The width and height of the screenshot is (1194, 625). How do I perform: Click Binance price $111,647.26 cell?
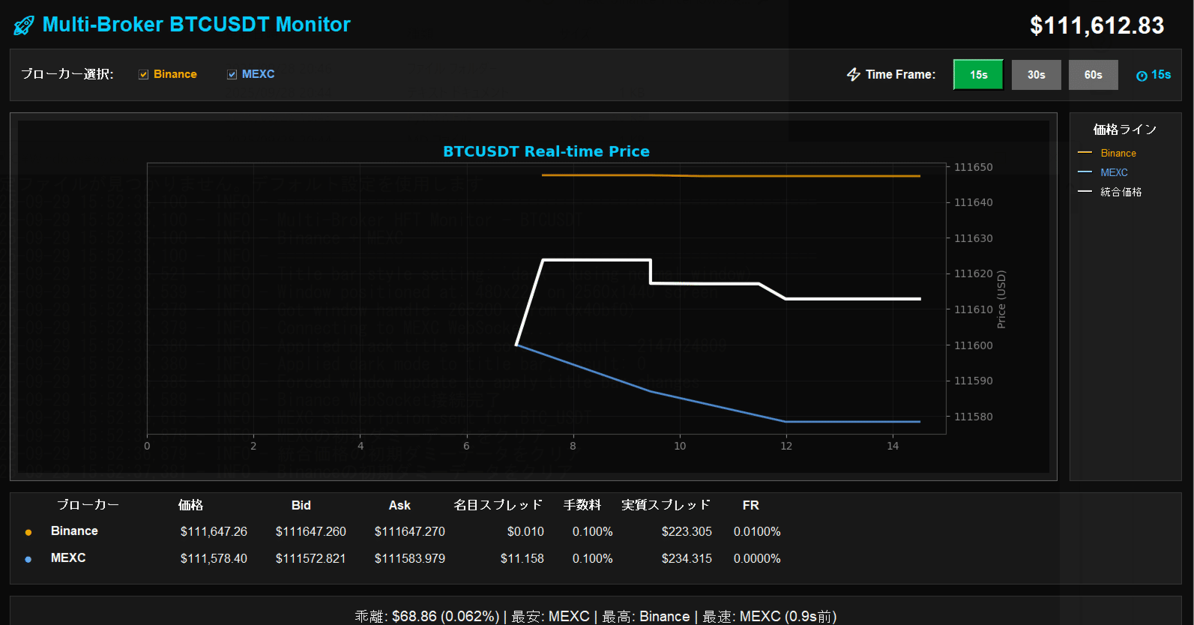(214, 531)
